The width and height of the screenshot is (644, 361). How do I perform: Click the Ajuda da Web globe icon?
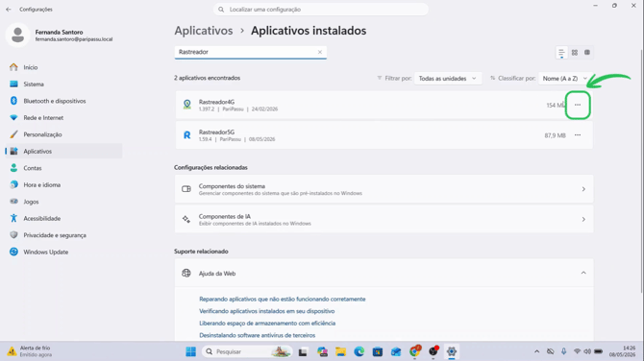pos(186,274)
